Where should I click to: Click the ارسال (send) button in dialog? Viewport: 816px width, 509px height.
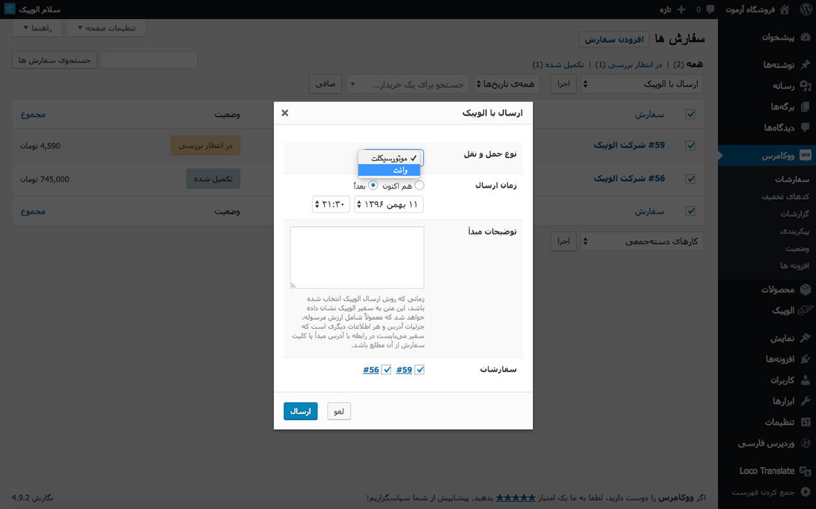tap(301, 411)
